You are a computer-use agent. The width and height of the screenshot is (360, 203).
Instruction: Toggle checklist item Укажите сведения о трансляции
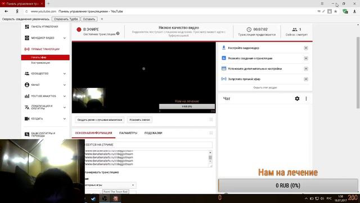tap(306, 58)
